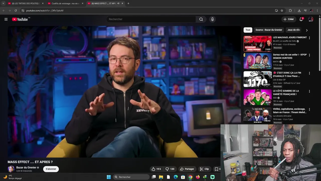Click the main video player

coord(124,92)
